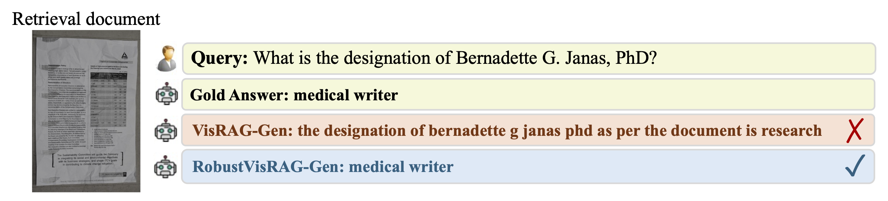Click the user avatar icon beside Query
This screenshot has height=201, width=888.
tap(167, 59)
